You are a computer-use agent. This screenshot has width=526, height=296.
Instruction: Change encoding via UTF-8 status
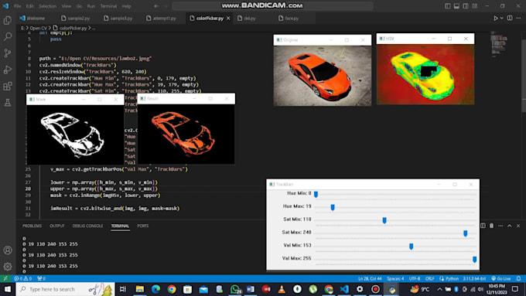click(415, 278)
